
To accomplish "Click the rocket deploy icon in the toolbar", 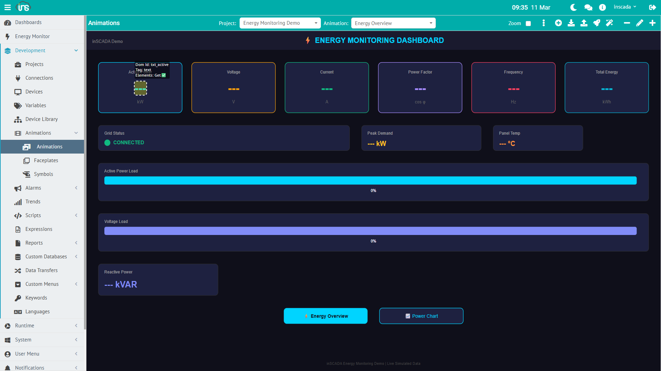I will click(x=597, y=23).
